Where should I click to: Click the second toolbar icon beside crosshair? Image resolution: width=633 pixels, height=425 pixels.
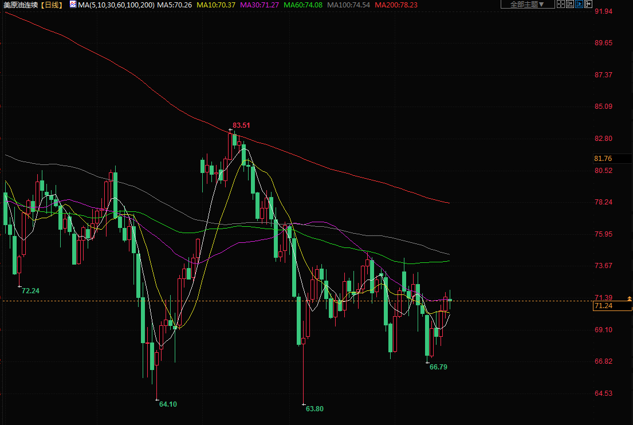[x=570, y=5]
